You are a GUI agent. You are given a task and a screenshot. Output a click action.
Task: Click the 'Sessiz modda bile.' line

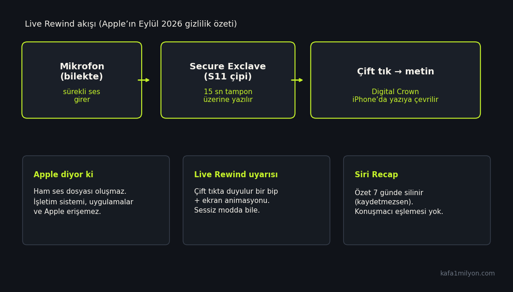[x=227, y=210]
